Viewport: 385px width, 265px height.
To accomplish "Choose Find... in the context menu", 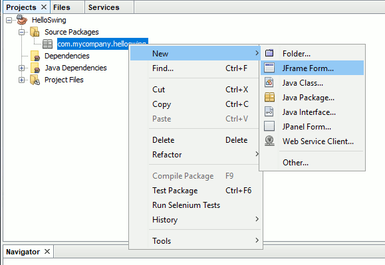I will click(195, 68).
